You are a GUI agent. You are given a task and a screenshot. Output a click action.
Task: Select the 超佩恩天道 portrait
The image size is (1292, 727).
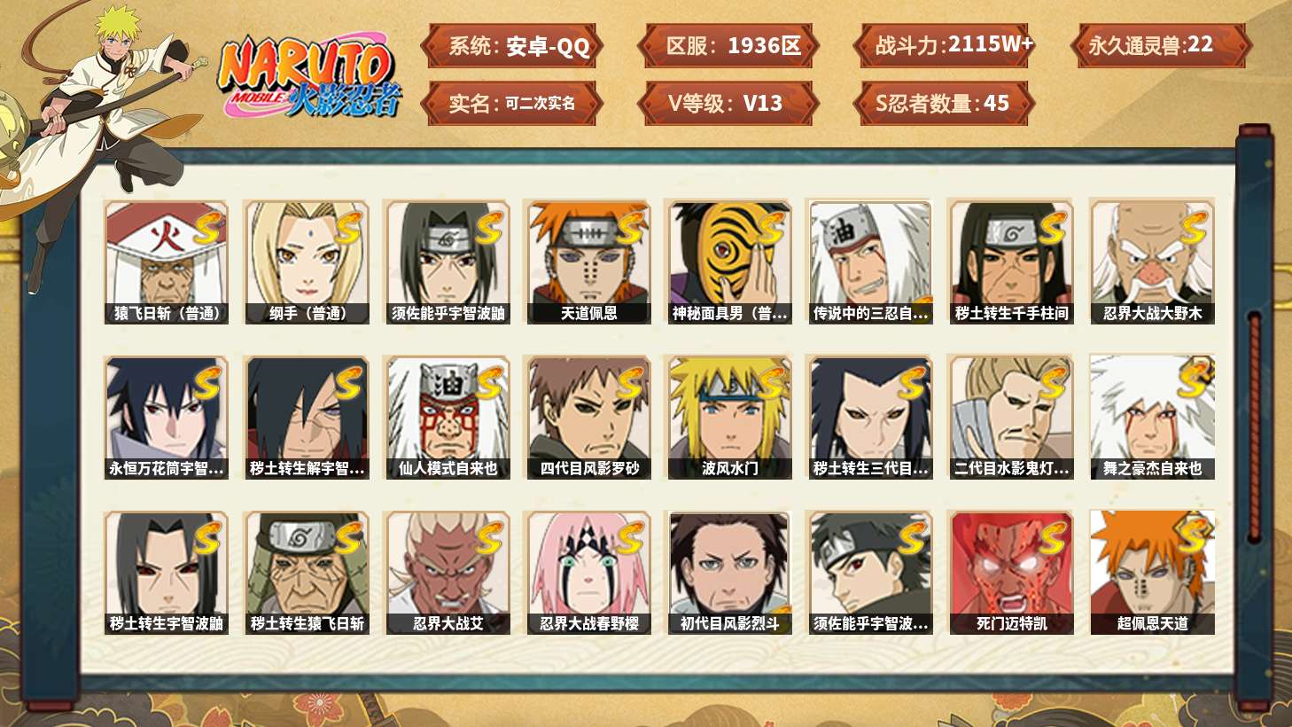click(x=1152, y=573)
